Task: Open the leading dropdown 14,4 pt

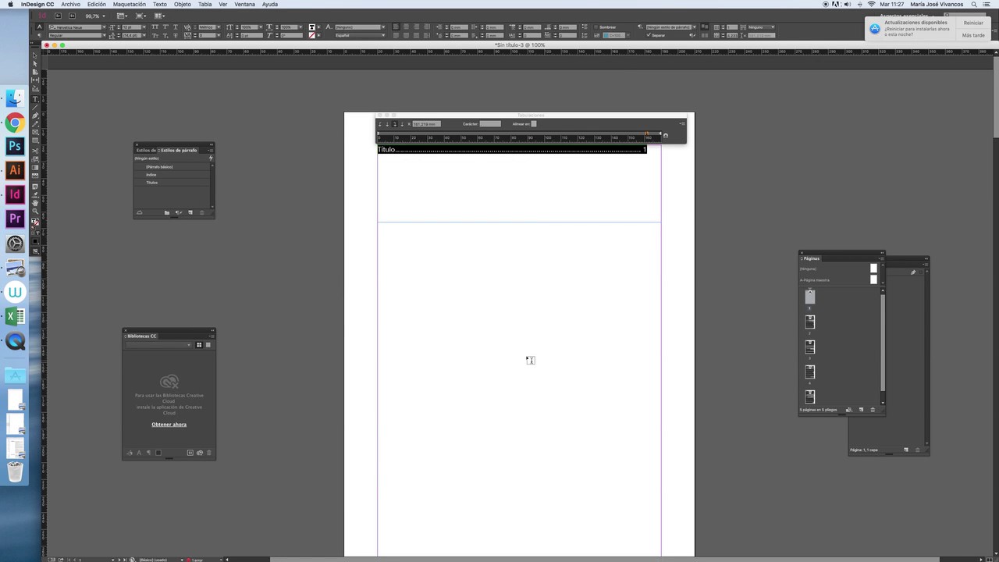Action: [x=146, y=35]
